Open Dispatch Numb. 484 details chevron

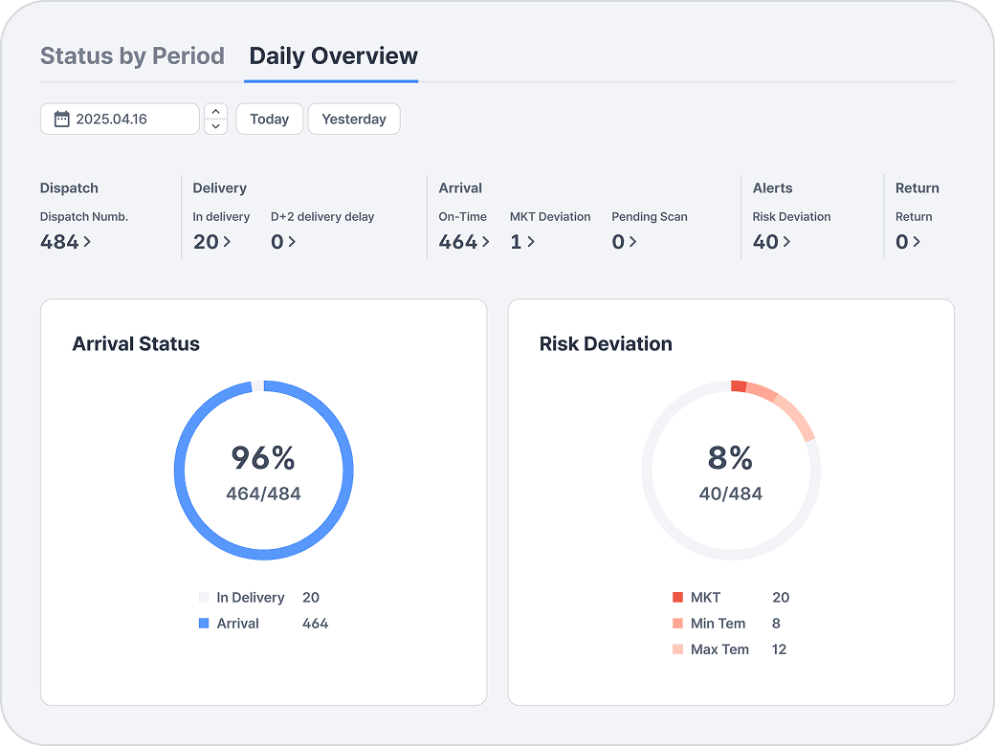[x=88, y=242]
